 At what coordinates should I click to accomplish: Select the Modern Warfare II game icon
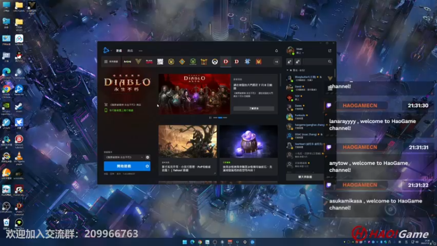(x=127, y=62)
